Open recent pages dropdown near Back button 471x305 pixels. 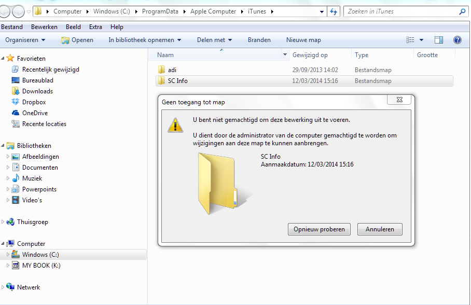point(29,12)
